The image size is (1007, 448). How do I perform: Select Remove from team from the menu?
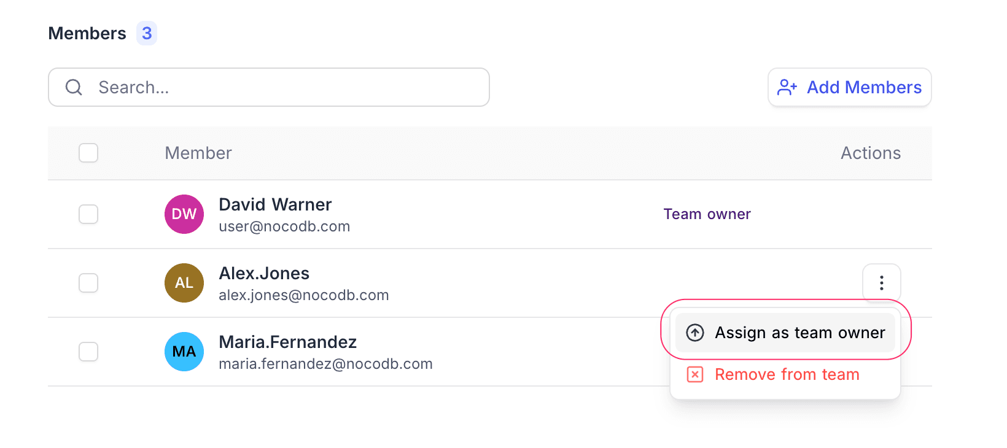point(786,374)
